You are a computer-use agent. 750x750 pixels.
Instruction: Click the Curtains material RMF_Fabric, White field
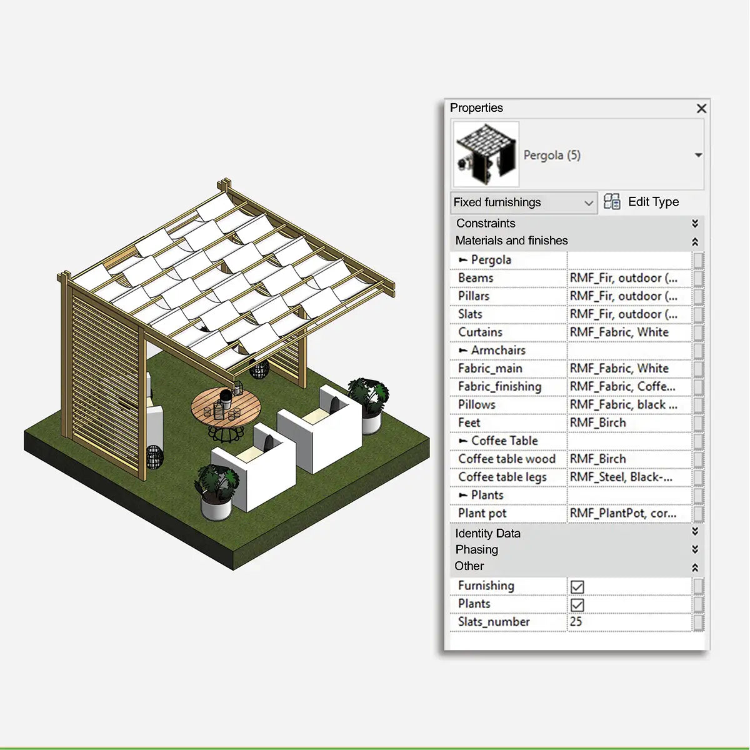[x=628, y=332]
